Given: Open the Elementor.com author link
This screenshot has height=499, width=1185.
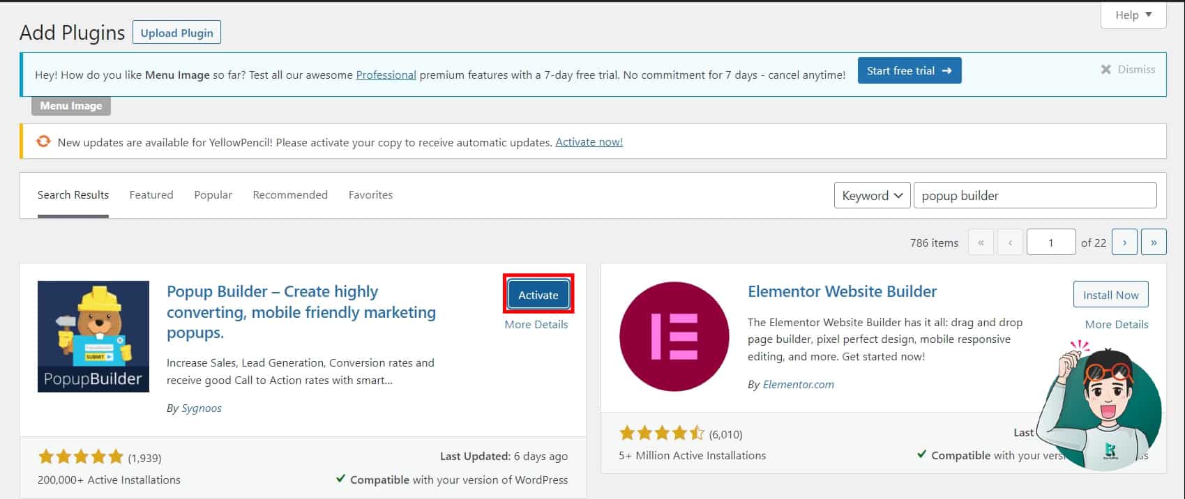Looking at the screenshot, I should click(x=798, y=384).
